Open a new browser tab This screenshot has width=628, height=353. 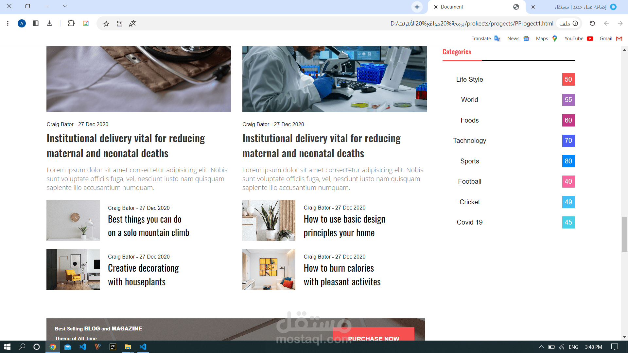(x=417, y=7)
